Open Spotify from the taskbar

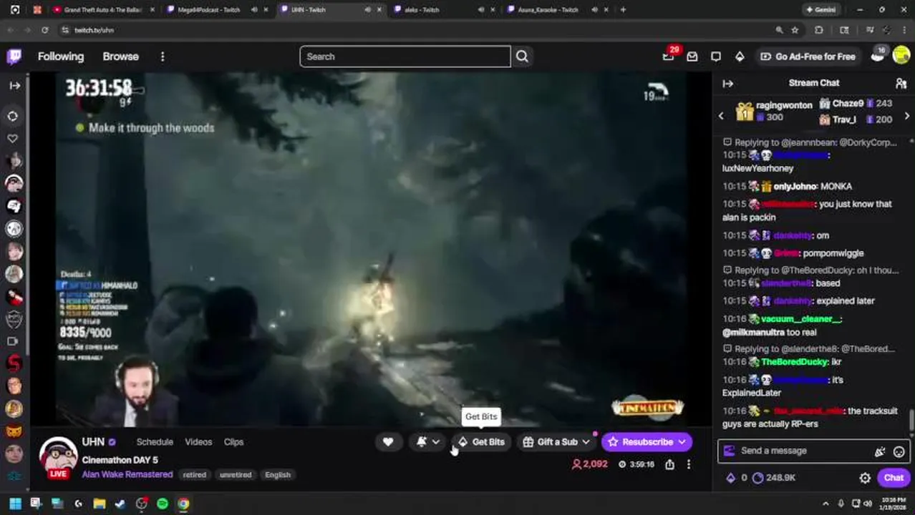click(x=163, y=504)
